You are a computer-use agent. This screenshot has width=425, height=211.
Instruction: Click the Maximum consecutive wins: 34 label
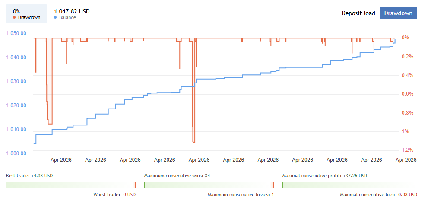point(177,176)
